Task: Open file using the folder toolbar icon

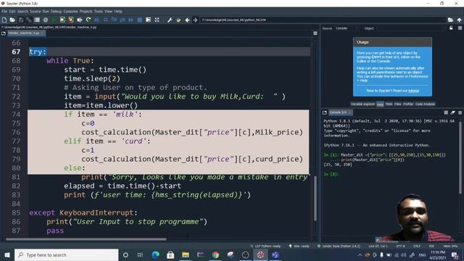Action: 12,20
